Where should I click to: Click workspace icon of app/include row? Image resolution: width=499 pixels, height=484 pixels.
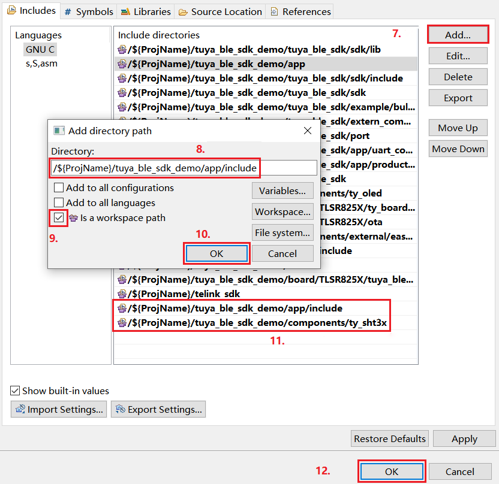pos(122,308)
